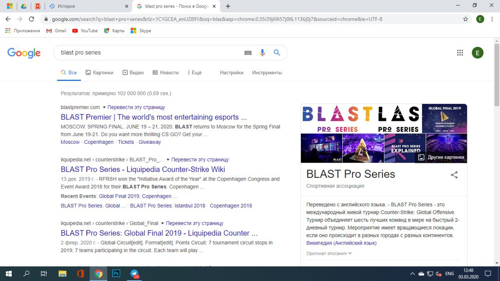Viewport: 500px width, 281px height.
Task: Close the История tab
Action: pos(126,6)
